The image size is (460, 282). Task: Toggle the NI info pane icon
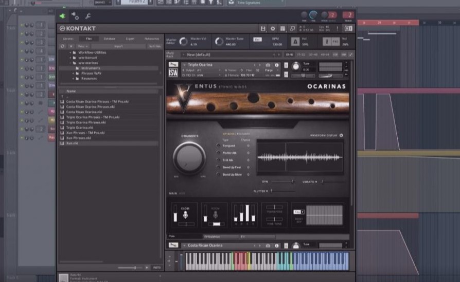click(x=348, y=28)
